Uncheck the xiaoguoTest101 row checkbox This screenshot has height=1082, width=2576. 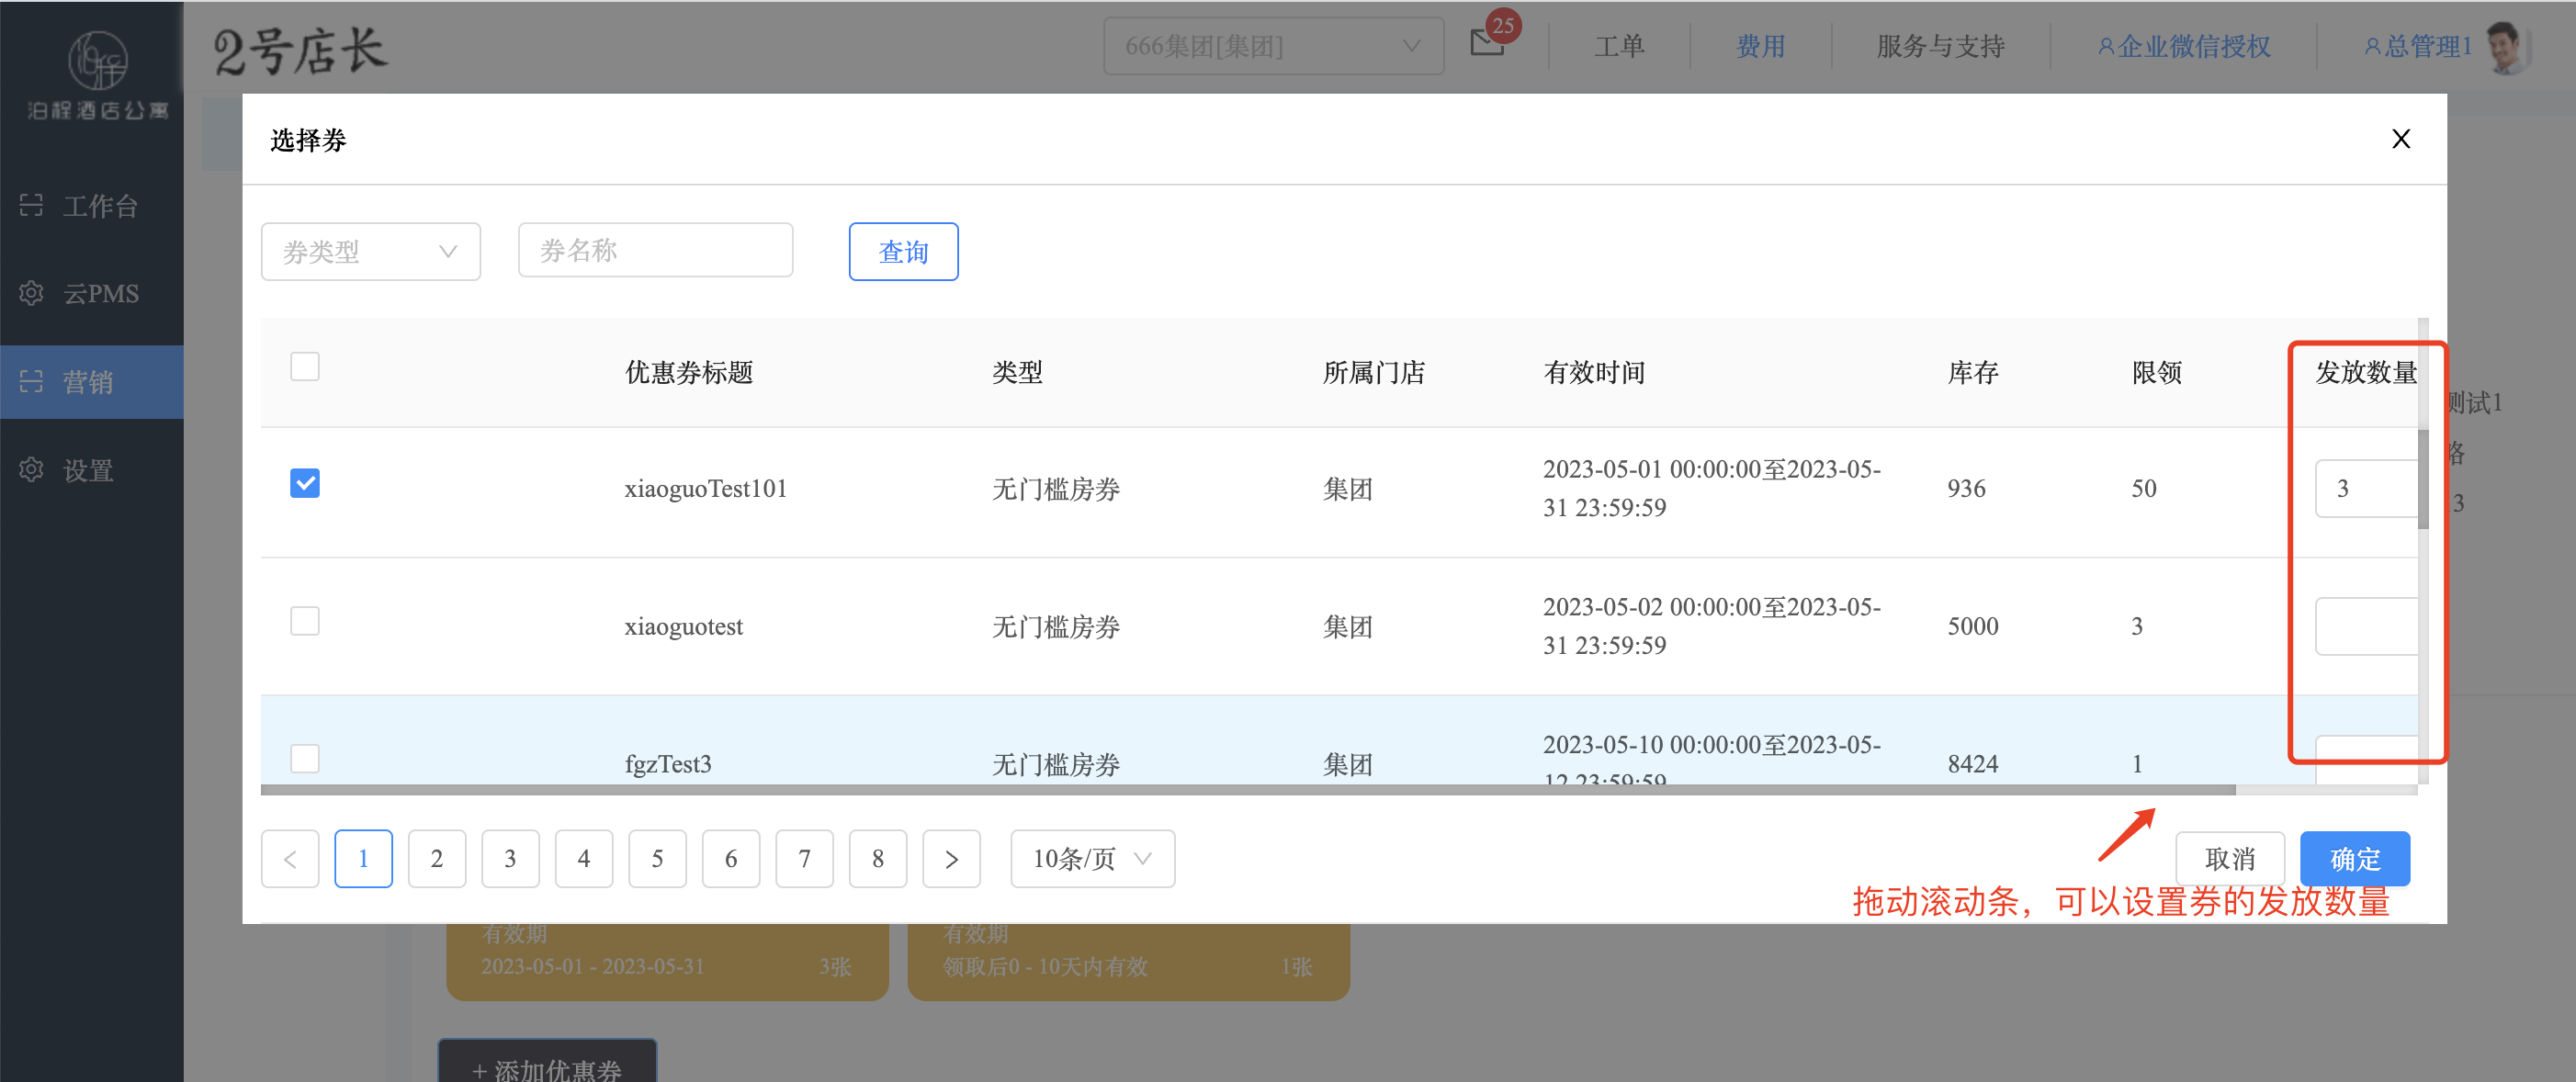click(305, 483)
